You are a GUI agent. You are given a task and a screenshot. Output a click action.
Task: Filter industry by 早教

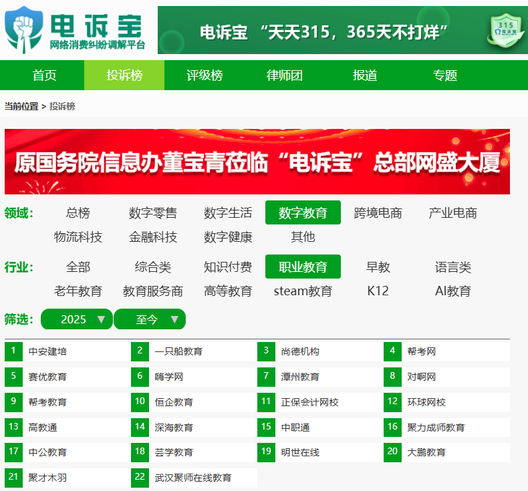[x=378, y=267]
